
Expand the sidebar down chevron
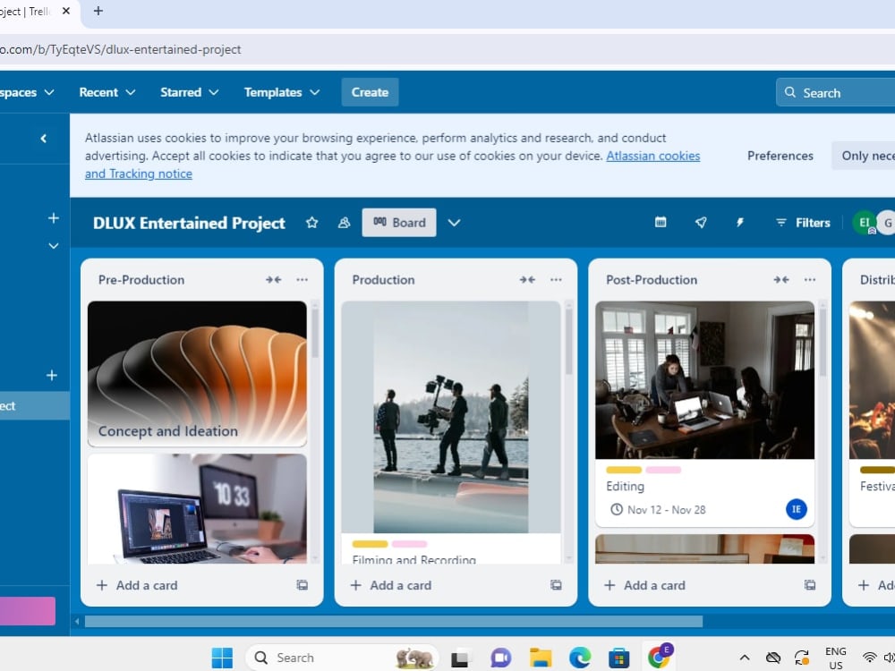[x=53, y=246]
